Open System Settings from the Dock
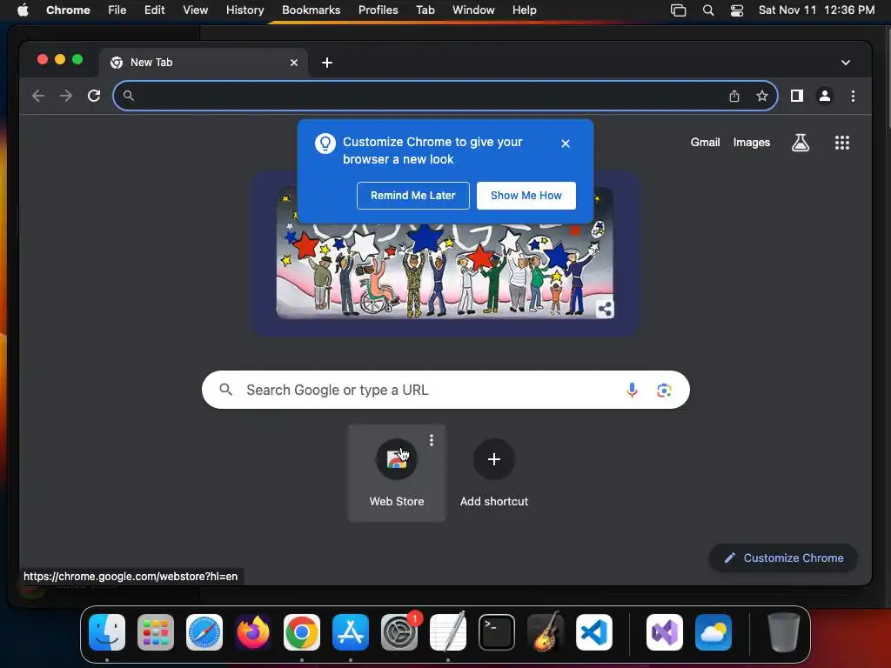 (x=399, y=632)
